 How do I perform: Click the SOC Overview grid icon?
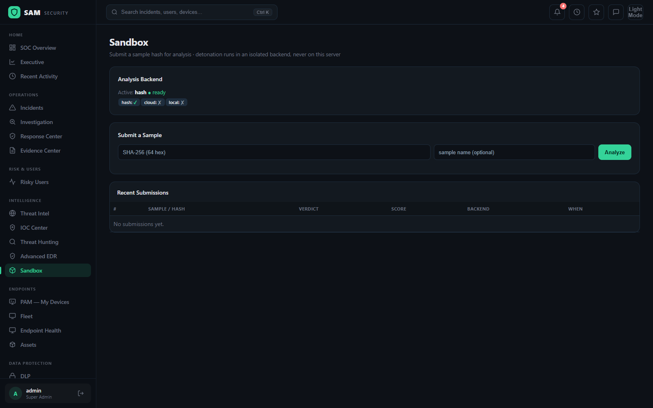point(13,48)
